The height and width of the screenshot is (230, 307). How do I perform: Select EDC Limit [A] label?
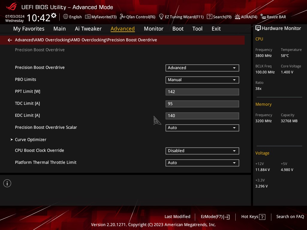click(x=27, y=115)
